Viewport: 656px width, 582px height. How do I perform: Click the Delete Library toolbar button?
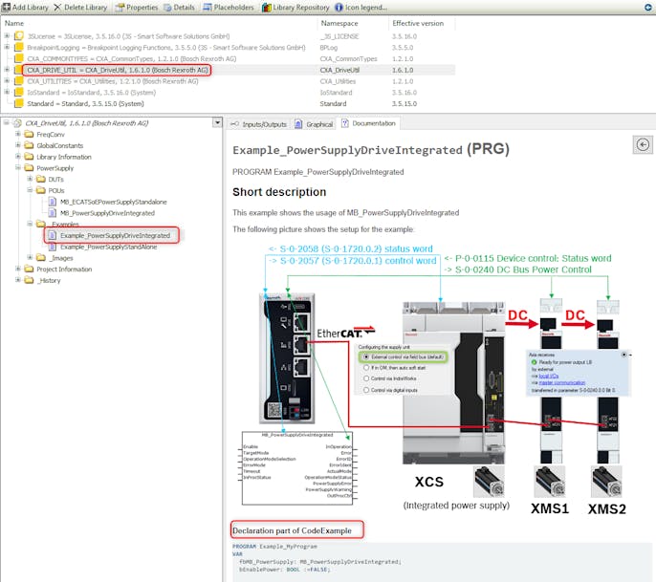[x=80, y=7]
